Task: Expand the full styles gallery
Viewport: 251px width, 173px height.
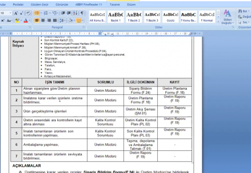Action: coord(218,21)
